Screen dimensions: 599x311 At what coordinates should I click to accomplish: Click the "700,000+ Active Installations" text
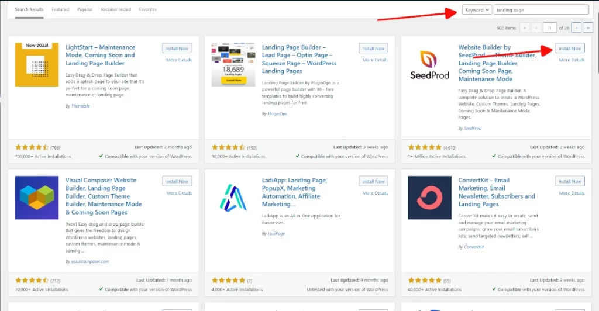(43, 157)
